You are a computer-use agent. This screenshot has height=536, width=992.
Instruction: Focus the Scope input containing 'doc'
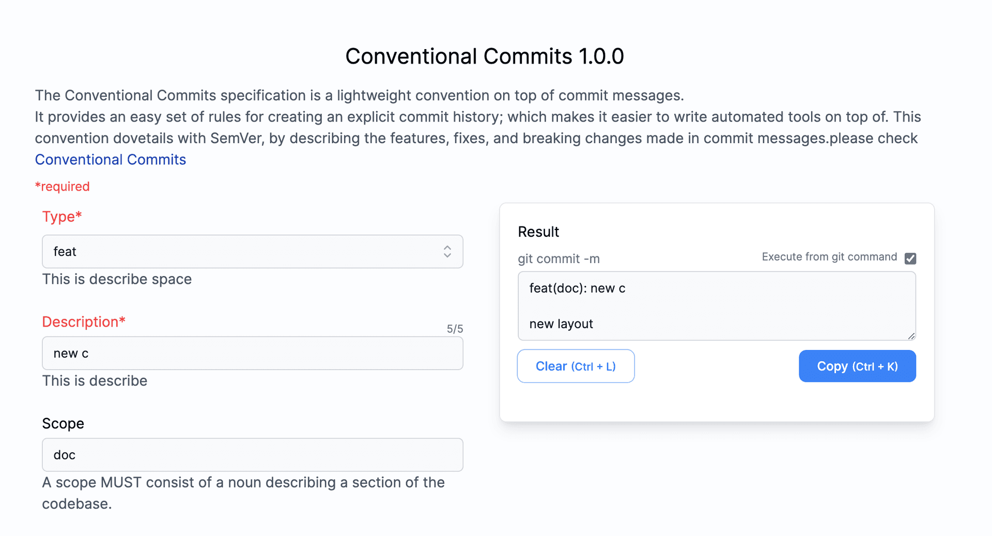(252, 455)
